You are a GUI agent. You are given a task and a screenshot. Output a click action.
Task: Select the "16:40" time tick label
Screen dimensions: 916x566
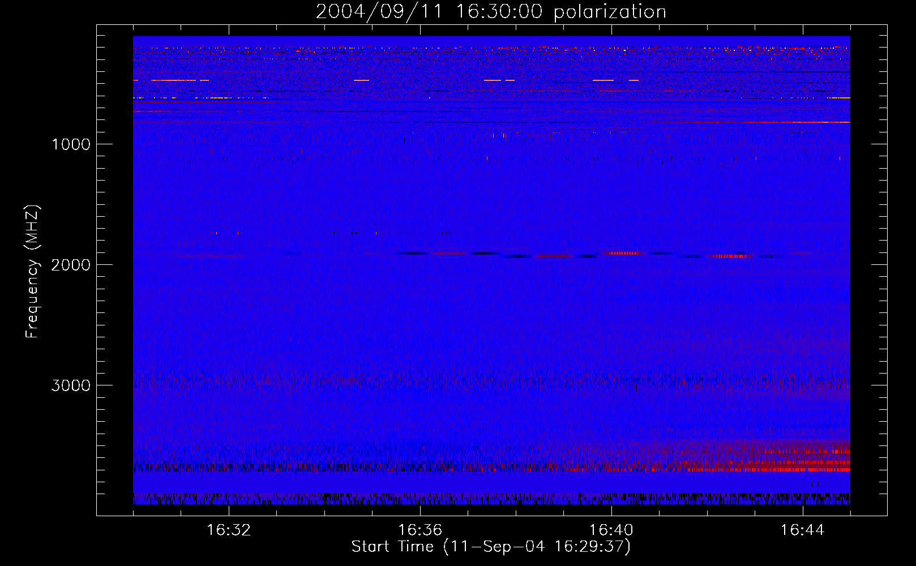(x=611, y=530)
